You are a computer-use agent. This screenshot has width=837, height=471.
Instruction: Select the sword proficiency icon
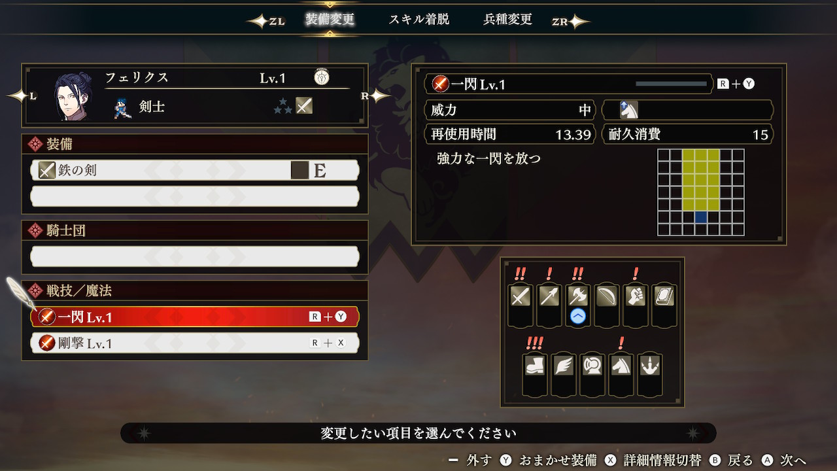(x=521, y=297)
